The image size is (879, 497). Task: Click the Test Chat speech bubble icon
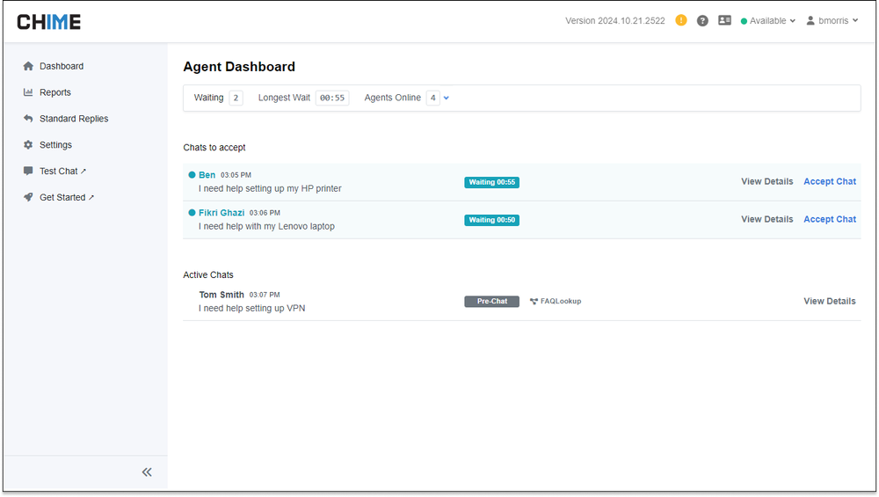point(28,171)
